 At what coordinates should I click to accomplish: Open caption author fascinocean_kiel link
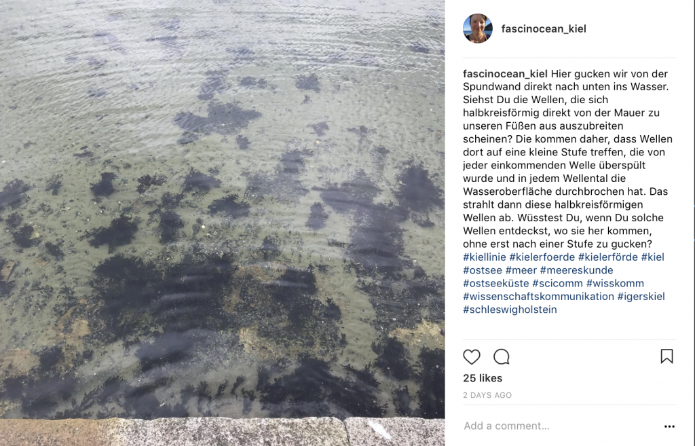pyautogui.click(x=505, y=73)
